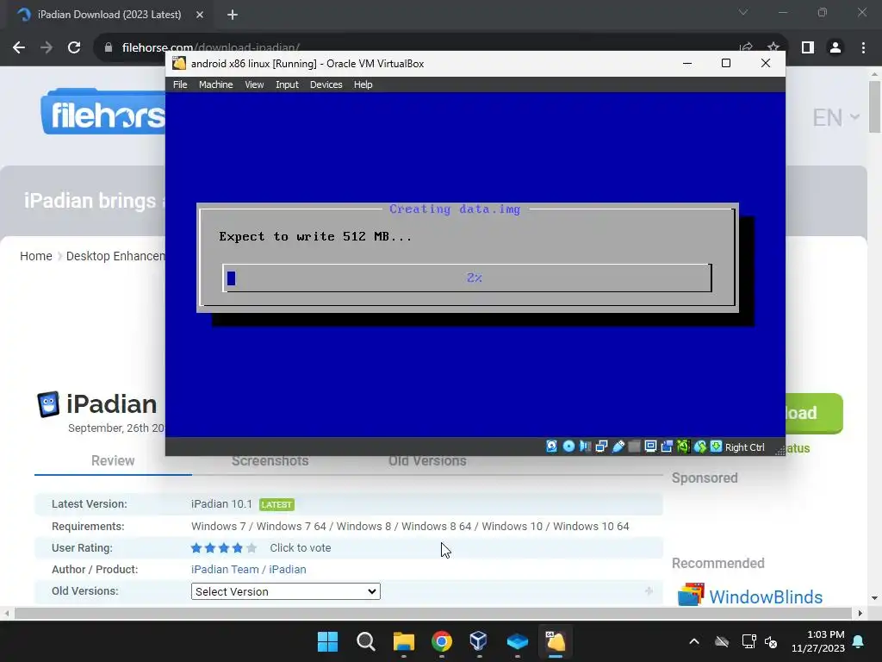Click the USB devices icon in VirtualBox status bar
The height and width of the screenshot is (662, 882).
coord(618,447)
